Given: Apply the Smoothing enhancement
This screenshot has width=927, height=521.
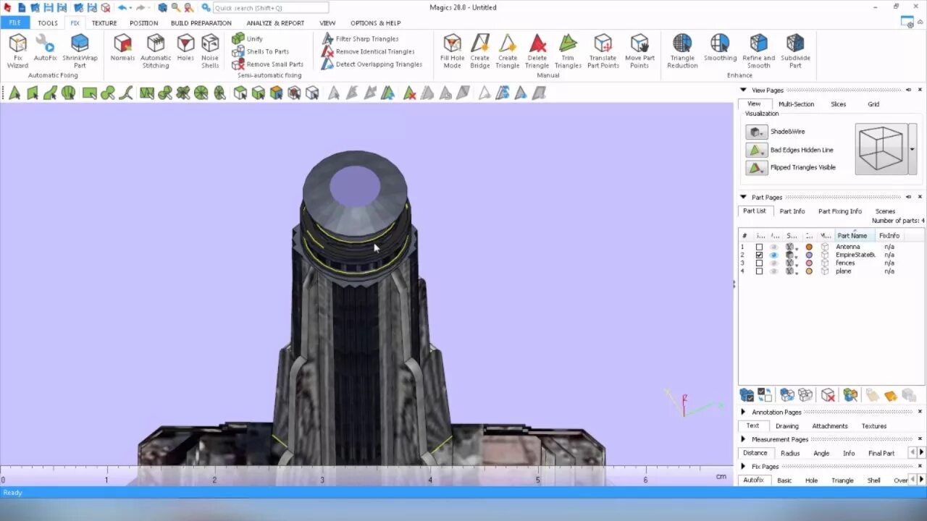Looking at the screenshot, I should click(720, 48).
